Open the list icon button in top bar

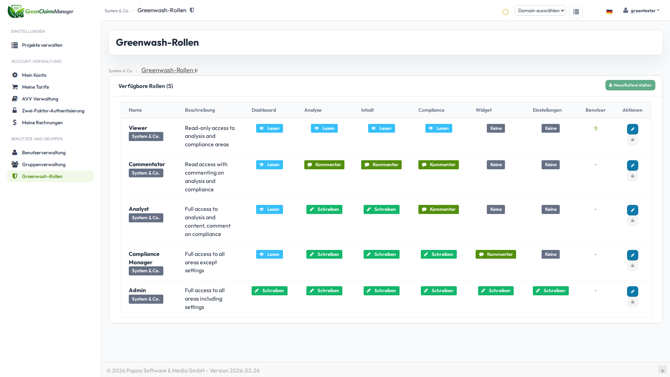[576, 12]
